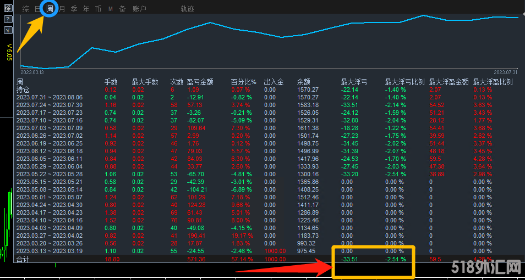Open the 备 notes tab
525x280 pixels.
coord(122,9)
